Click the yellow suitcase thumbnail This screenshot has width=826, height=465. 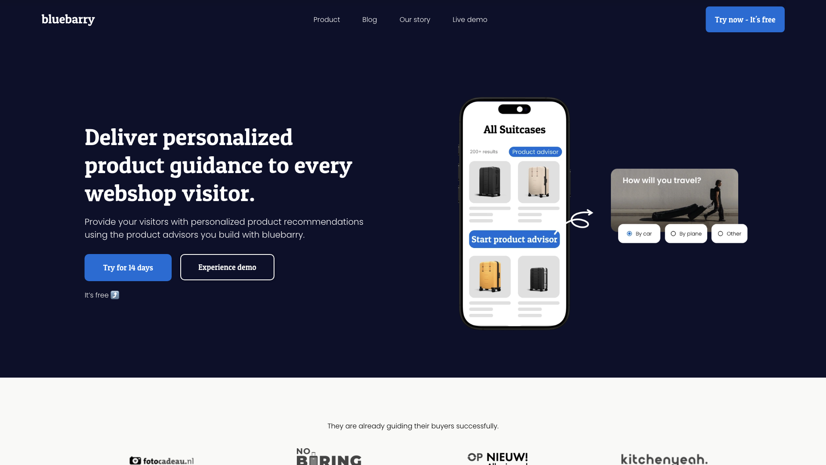[x=490, y=276]
